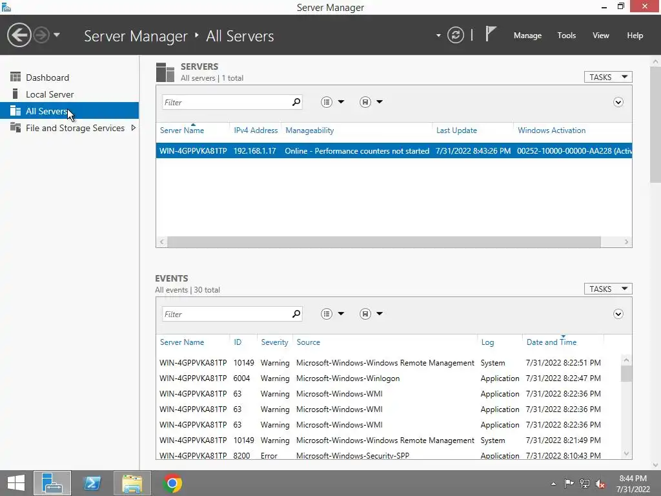Sort events by Source column
This screenshot has height=496, width=661.
pyautogui.click(x=308, y=342)
